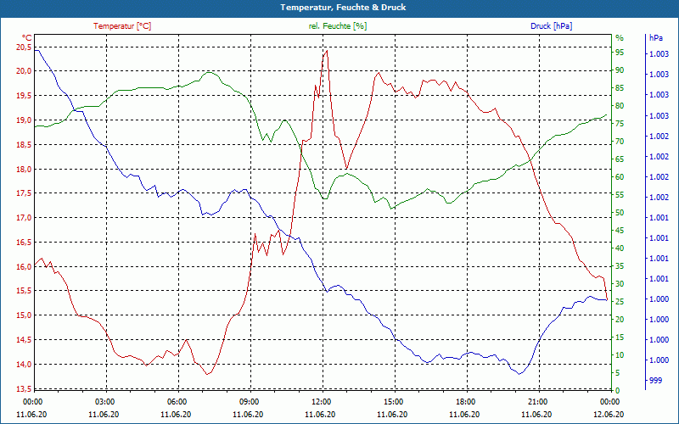This screenshot has width=679, height=424.
Task: Click the '45' humidity axis tick
Action: tap(620, 231)
